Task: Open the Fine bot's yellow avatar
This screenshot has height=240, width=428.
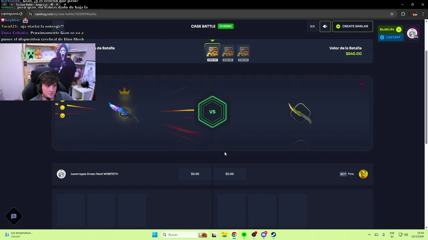Action: (x=363, y=174)
